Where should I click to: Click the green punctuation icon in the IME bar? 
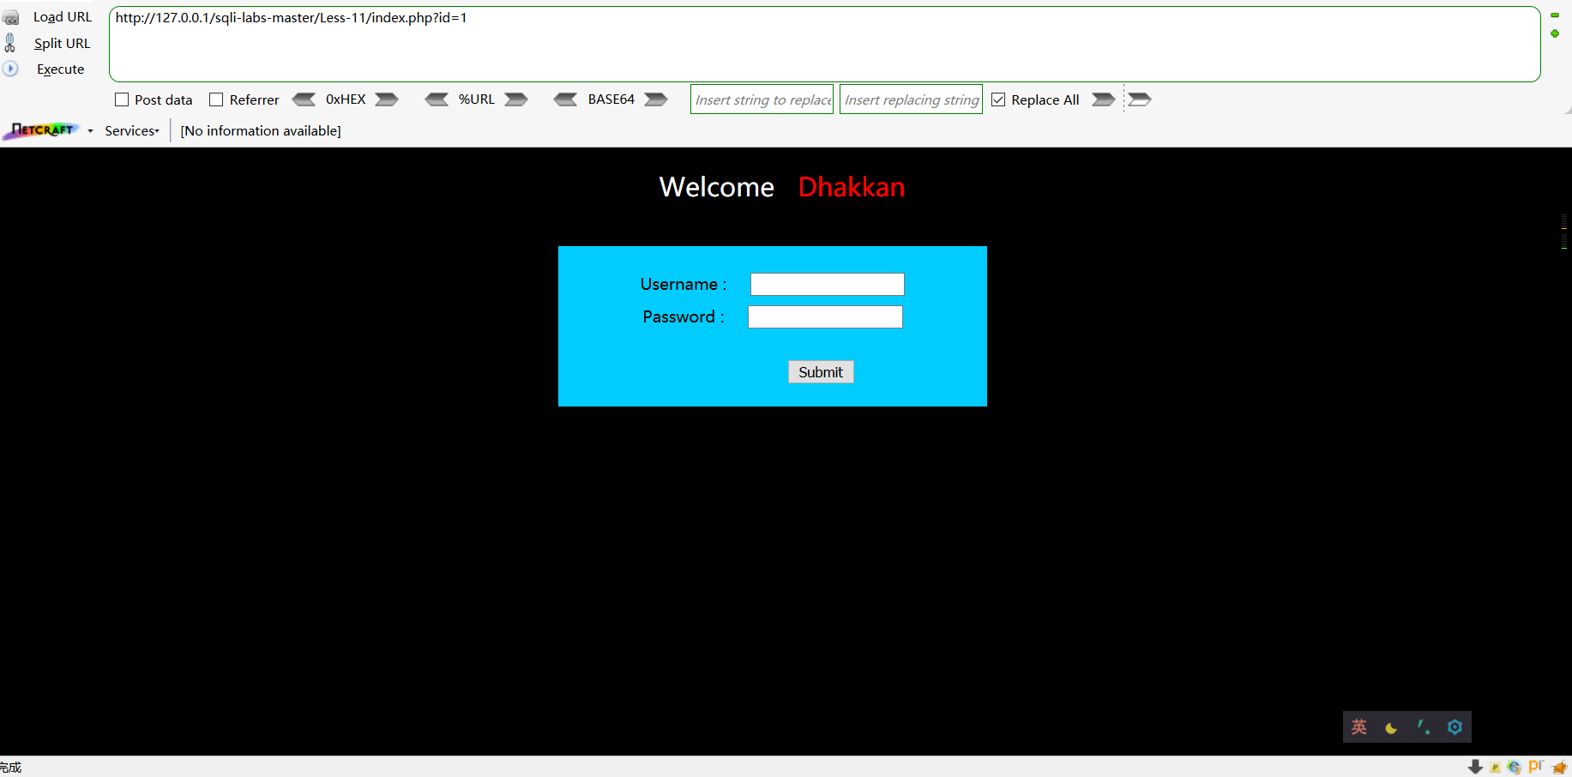pyautogui.click(x=1424, y=727)
